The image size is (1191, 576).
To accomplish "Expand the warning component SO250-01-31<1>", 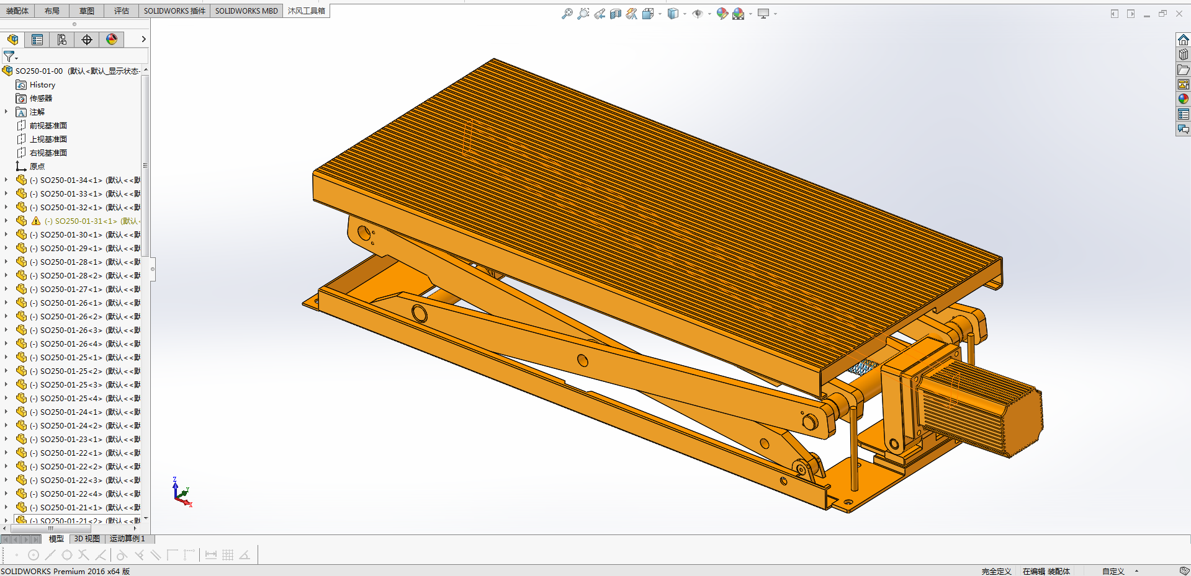I will pyautogui.click(x=6, y=221).
